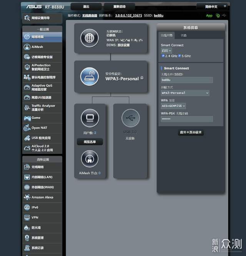This screenshot has width=246, height=256.
Task: Open AiCloud 2.0 cloud icon
Action: pyautogui.click(x=27, y=148)
